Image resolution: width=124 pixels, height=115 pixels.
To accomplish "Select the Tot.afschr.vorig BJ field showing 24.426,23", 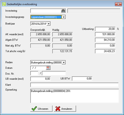I will pos(105,51).
